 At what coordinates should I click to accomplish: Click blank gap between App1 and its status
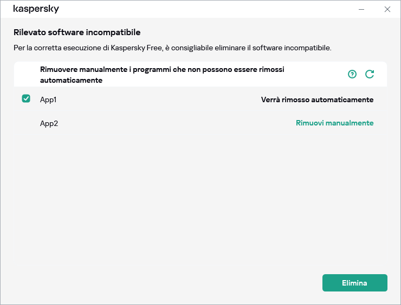tap(157, 100)
